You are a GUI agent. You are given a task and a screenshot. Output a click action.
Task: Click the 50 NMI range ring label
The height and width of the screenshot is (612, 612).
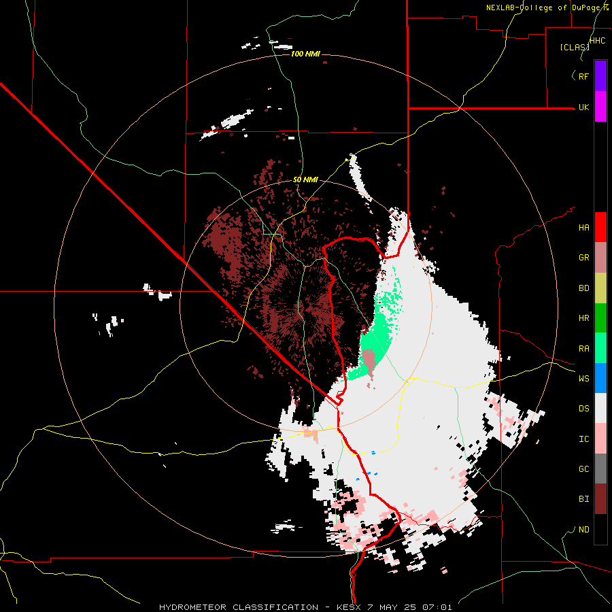click(x=305, y=180)
